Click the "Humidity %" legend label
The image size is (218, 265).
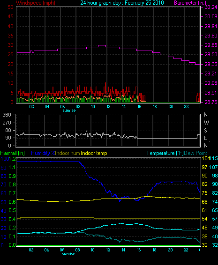click(43, 153)
